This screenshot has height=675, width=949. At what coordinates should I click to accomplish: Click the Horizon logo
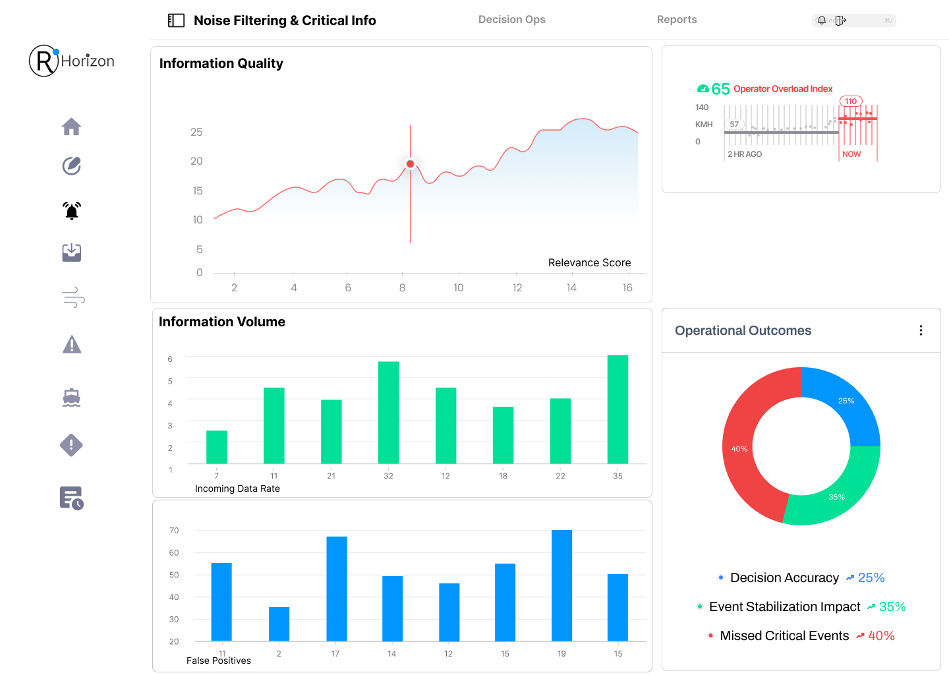[72, 61]
